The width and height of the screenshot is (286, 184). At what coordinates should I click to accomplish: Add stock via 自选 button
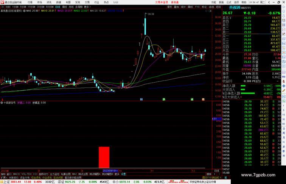tap(211, 7)
